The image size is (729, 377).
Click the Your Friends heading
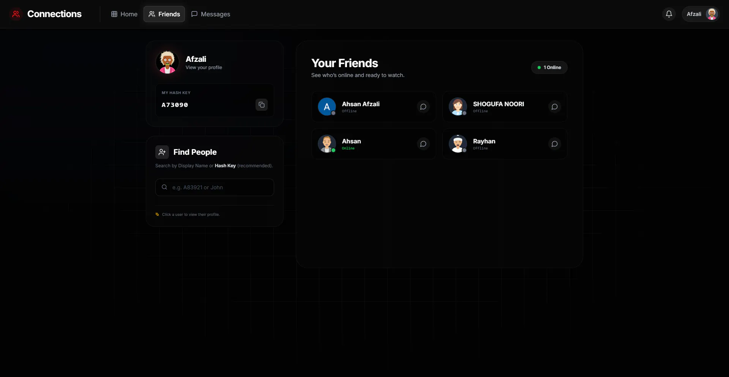coord(344,63)
